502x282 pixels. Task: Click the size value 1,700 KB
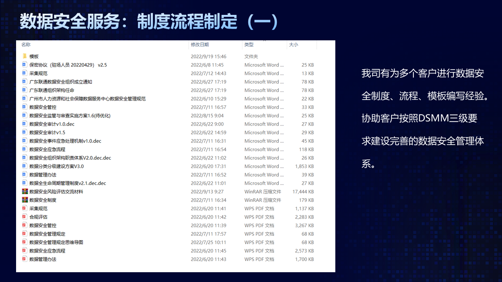pos(305,259)
